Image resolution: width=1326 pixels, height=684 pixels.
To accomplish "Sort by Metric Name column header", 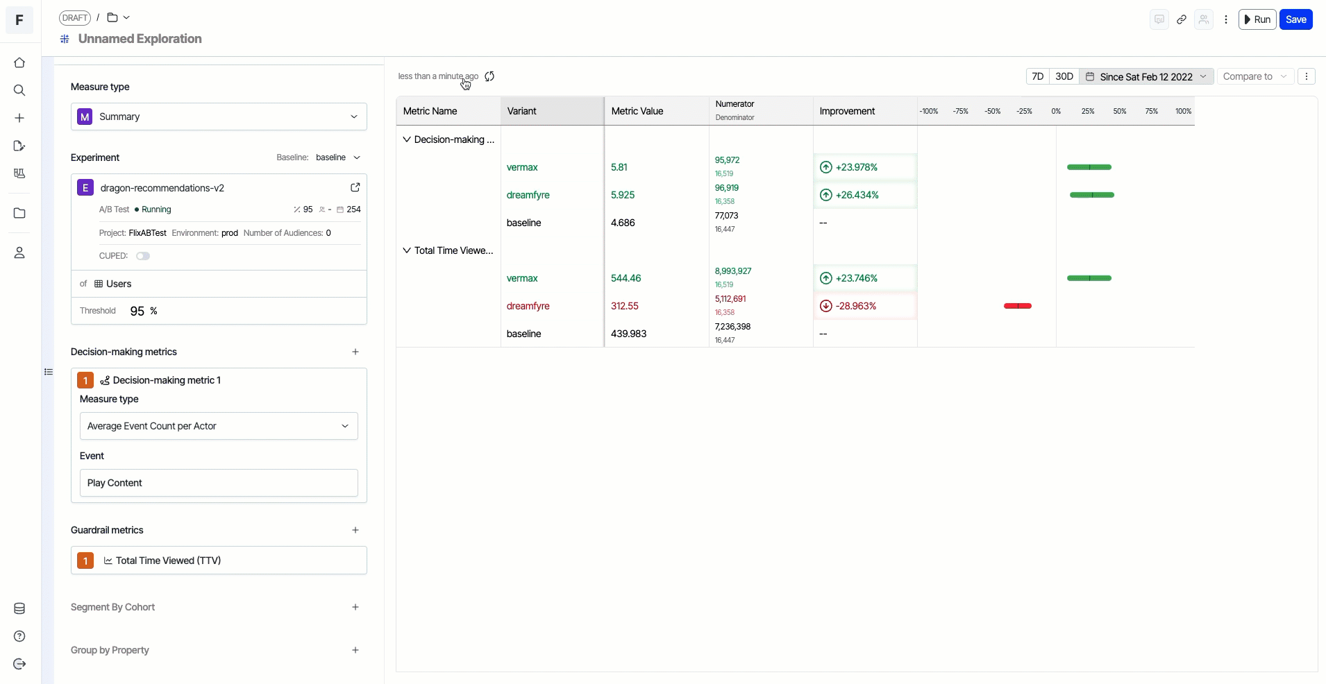I will tap(448, 111).
